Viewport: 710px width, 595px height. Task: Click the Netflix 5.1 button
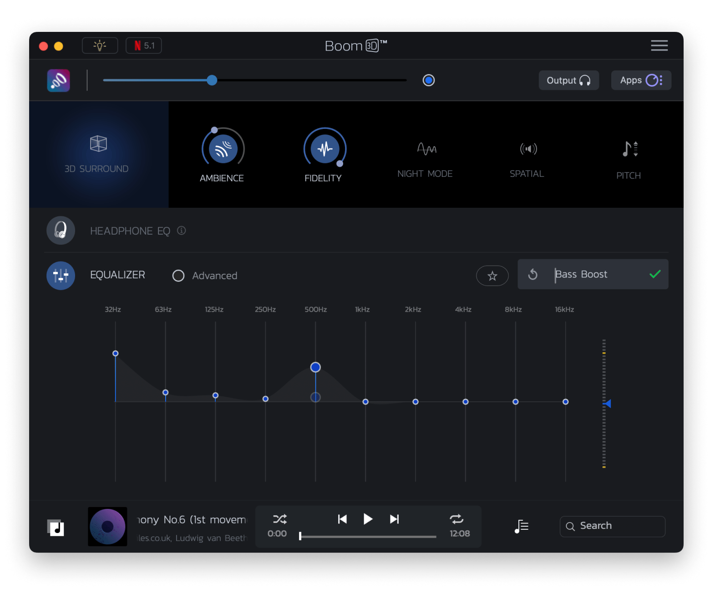click(144, 46)
